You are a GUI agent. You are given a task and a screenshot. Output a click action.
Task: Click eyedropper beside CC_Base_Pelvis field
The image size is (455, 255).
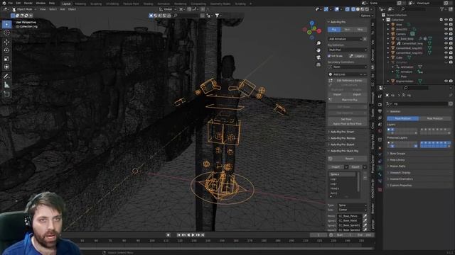pos(365,216)
